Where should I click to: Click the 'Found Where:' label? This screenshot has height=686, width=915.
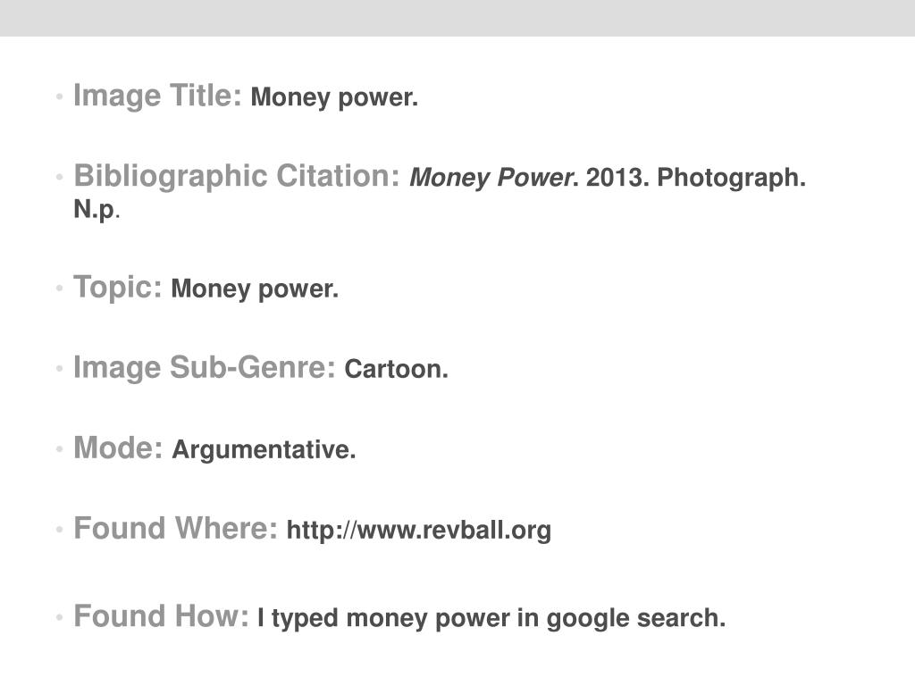(x=175, y=529)
